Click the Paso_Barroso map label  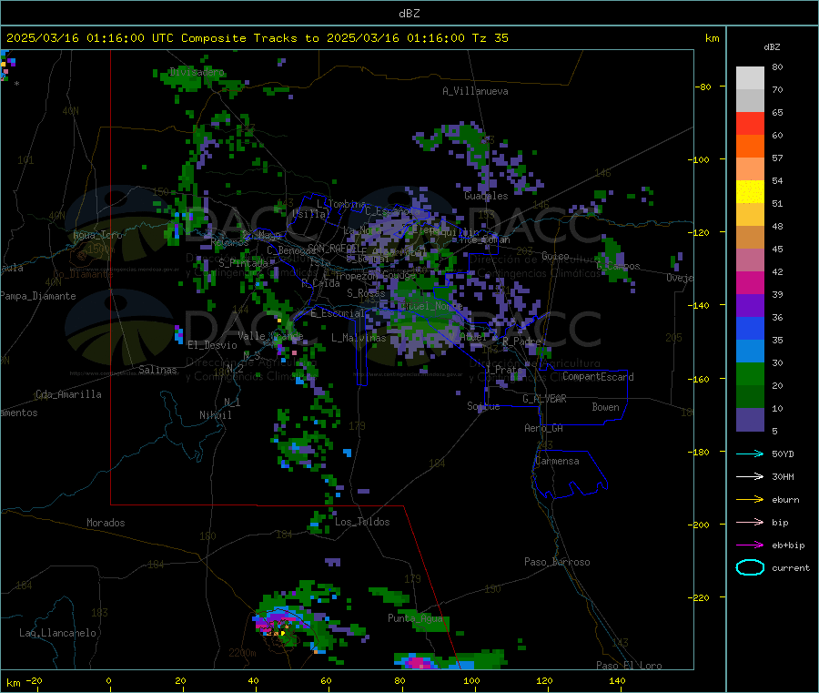coord(557,563)
